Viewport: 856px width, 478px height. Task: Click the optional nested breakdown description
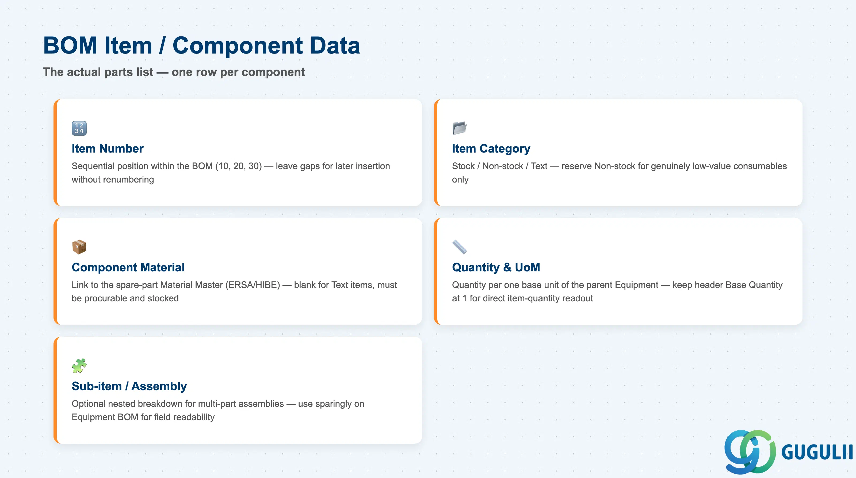pyautogui.click(x=218, y=411)
